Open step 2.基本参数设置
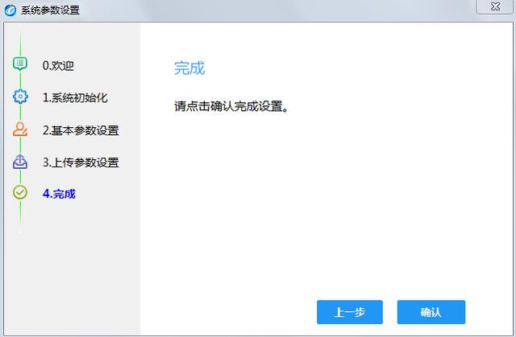 click(81, 130)
